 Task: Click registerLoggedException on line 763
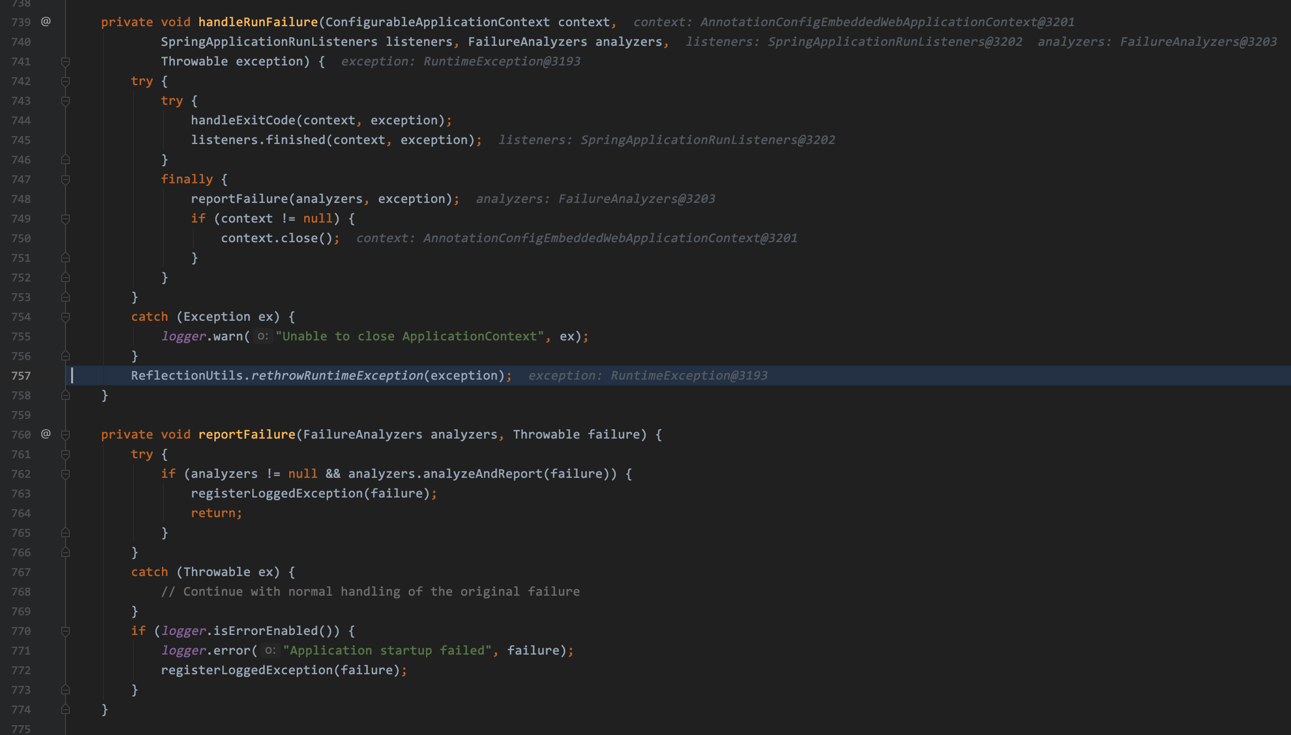(276, 493)
